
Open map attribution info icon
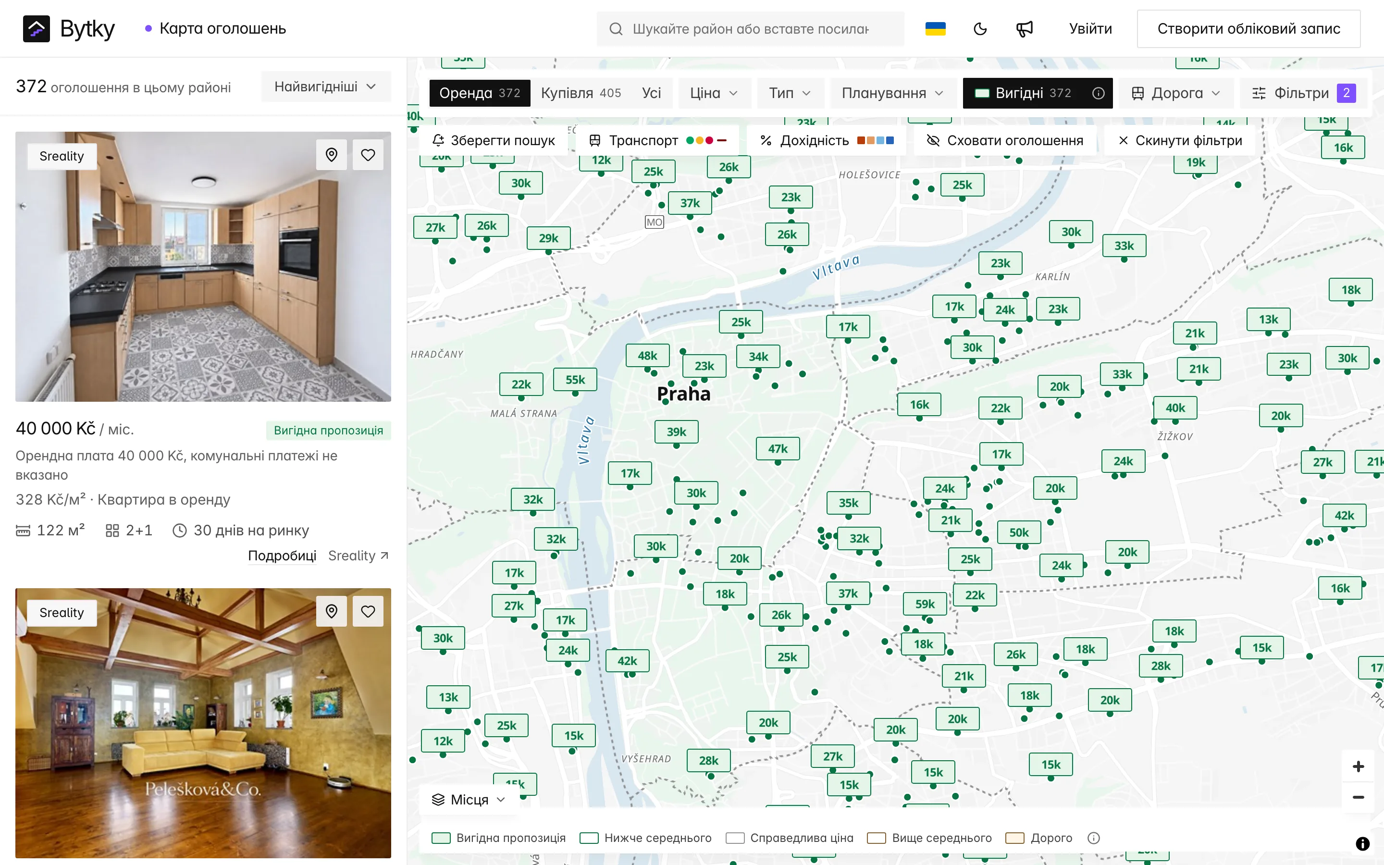1363,843
